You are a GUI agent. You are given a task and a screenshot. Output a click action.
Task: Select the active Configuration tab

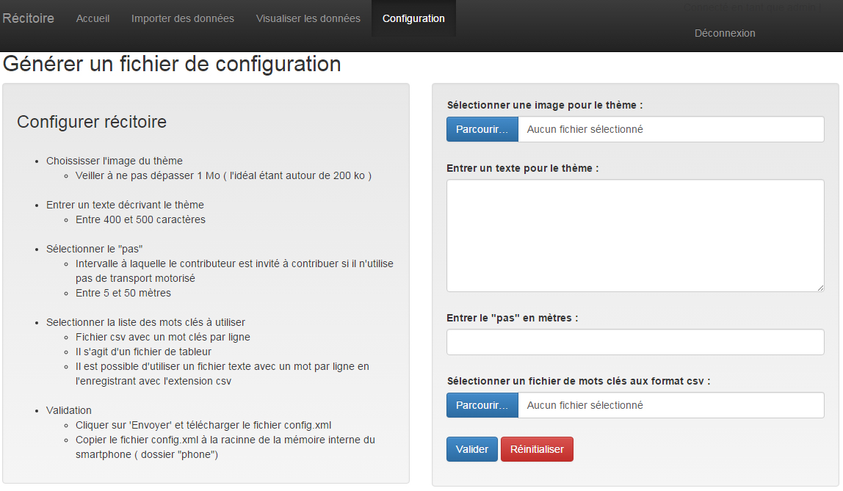[413, 18]
